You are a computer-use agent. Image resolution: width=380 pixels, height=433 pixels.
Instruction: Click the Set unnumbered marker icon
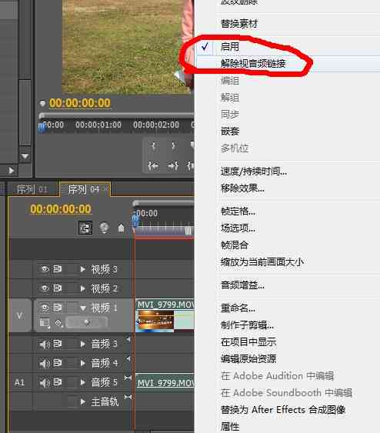point(121,228)
